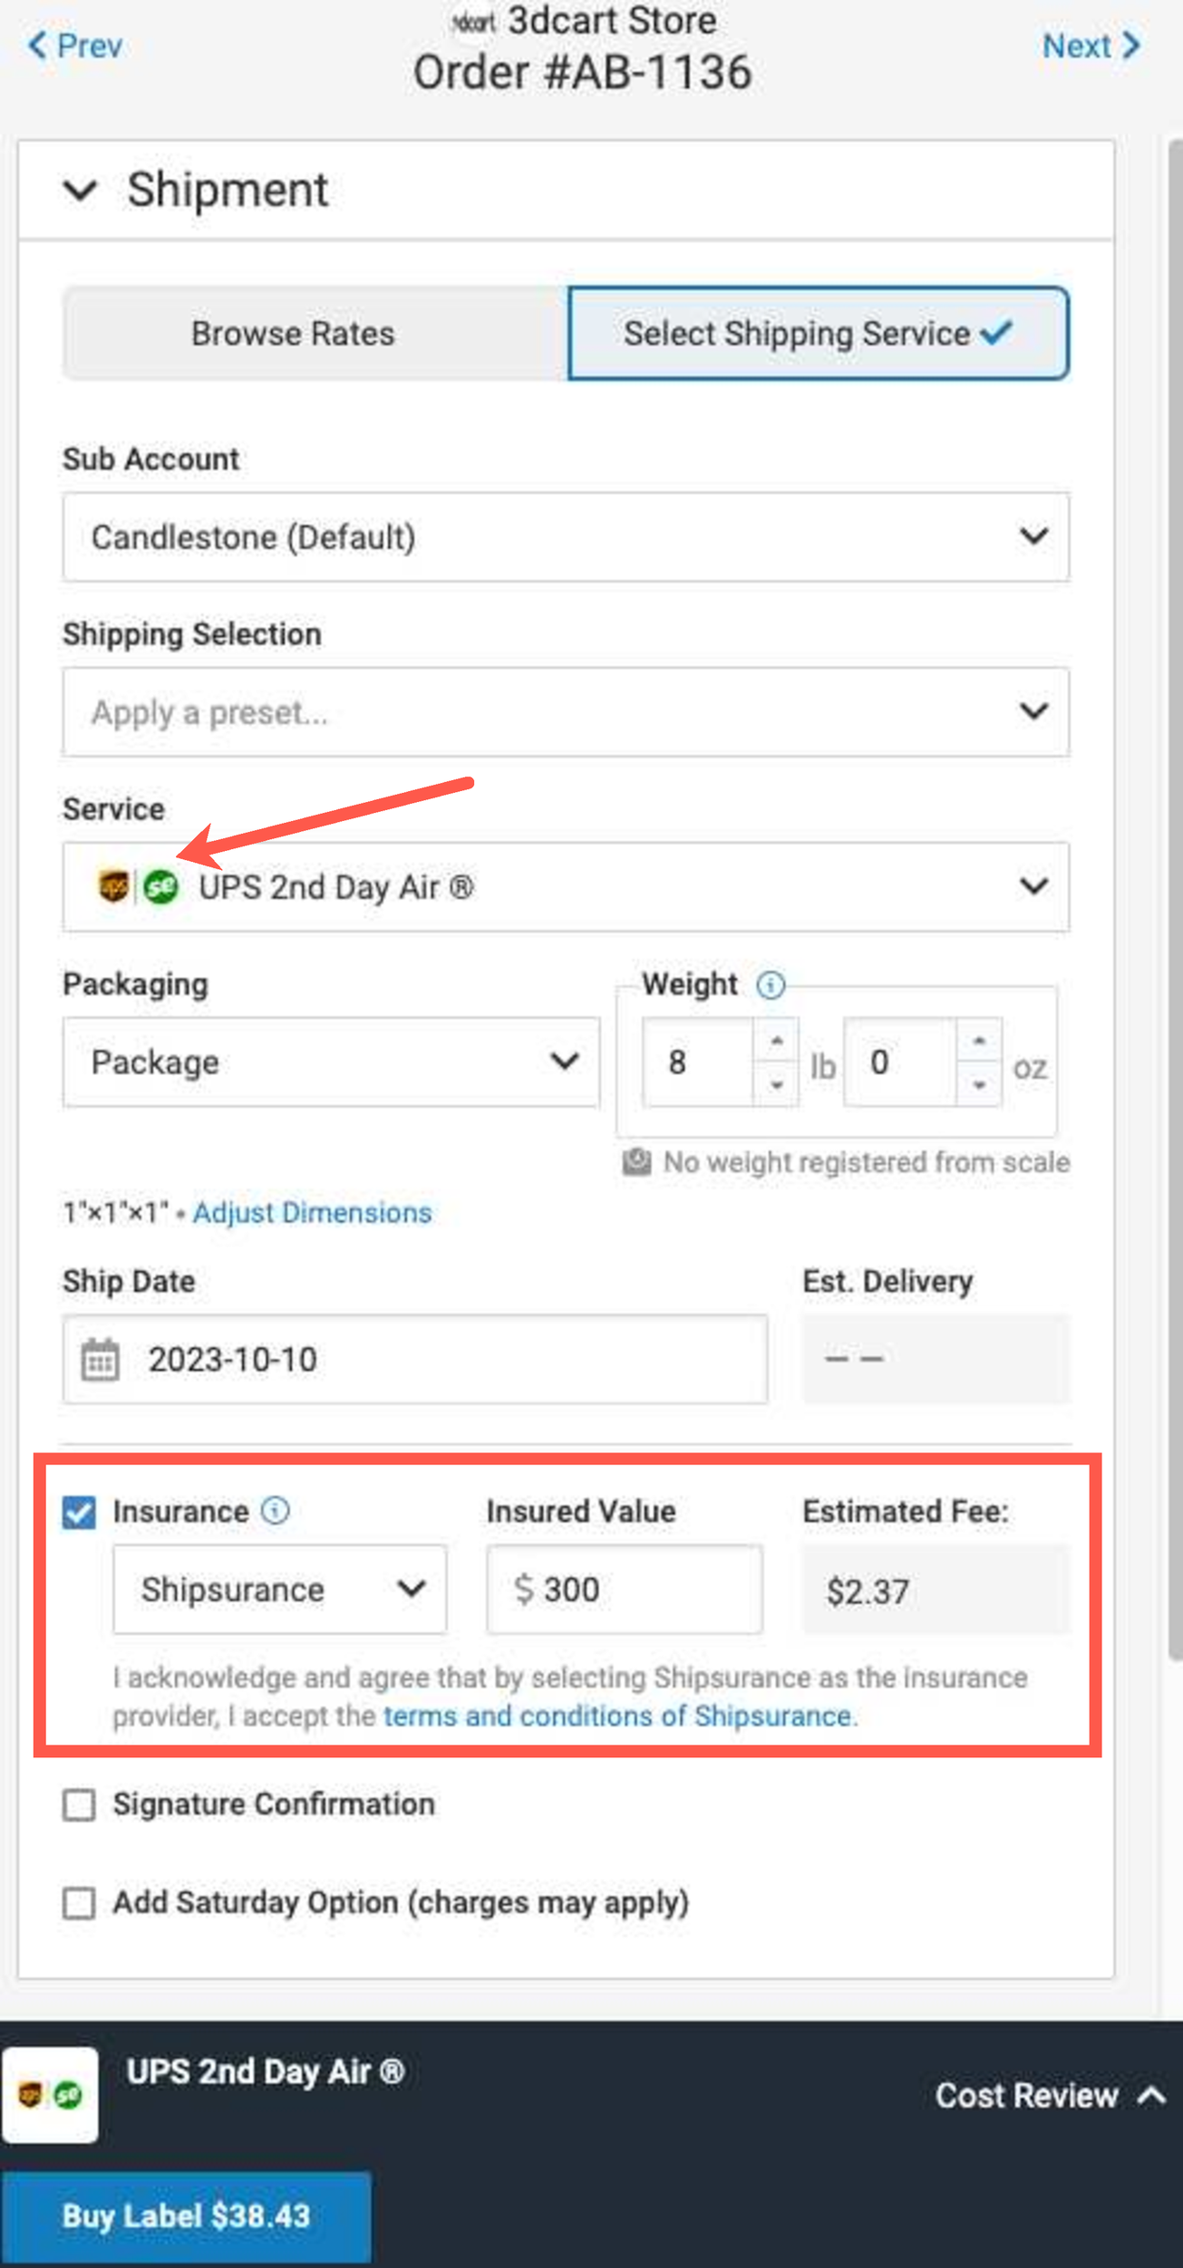
Task: Click the Insured Value input field
Action: point(625,1589)
